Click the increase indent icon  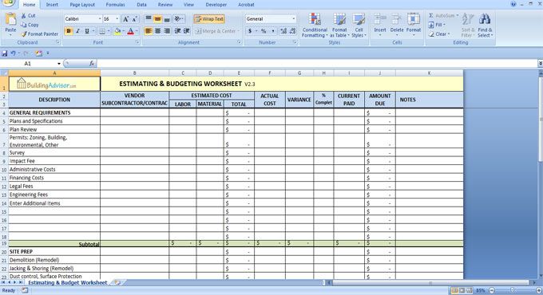(187, 31)
